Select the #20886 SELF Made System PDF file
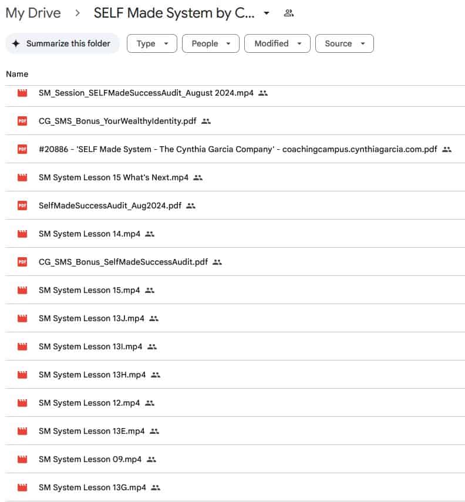The image size is (465, 502). pyautogui.click(x=238, y=149)
